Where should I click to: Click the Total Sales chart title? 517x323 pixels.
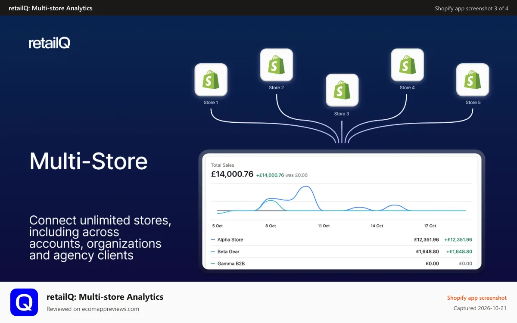click(223, 165)
